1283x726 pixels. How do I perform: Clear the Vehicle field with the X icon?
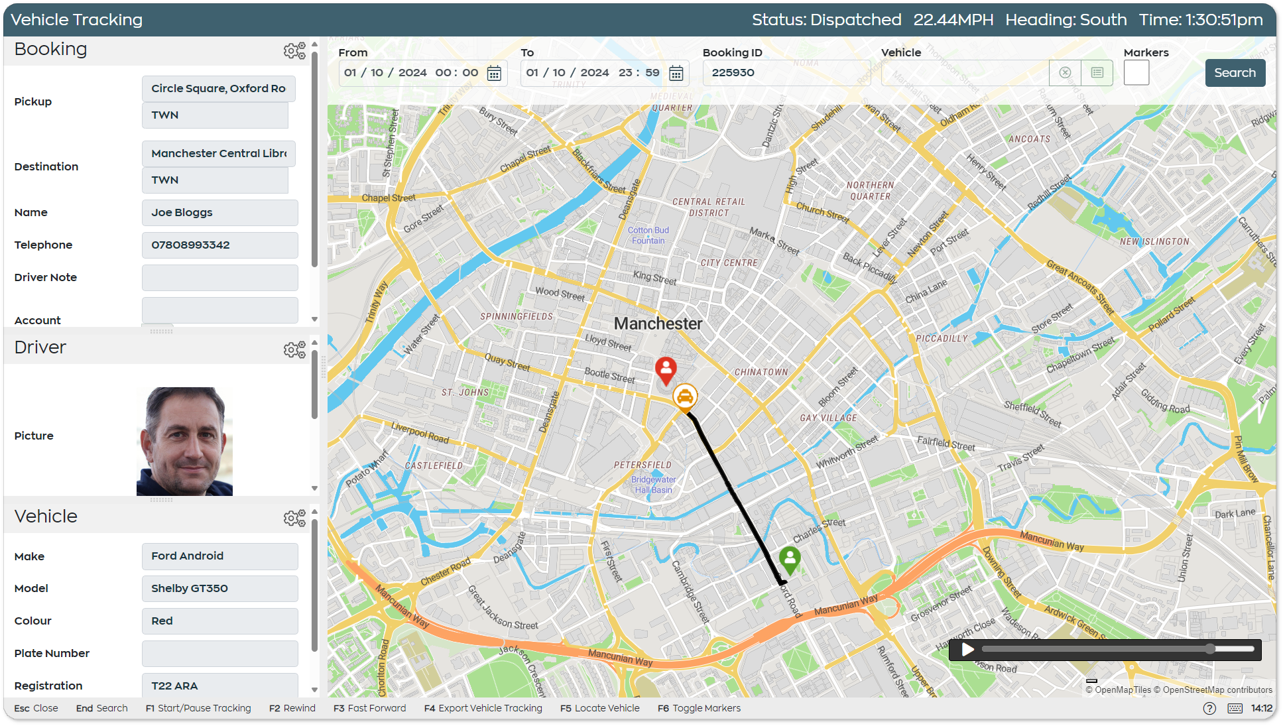[1065, 73]
